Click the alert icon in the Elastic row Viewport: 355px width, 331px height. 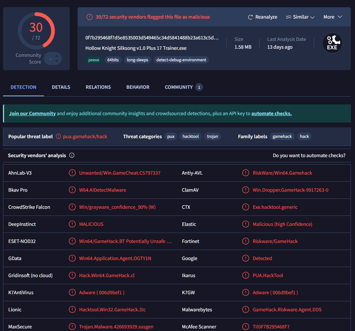point(246,224)
